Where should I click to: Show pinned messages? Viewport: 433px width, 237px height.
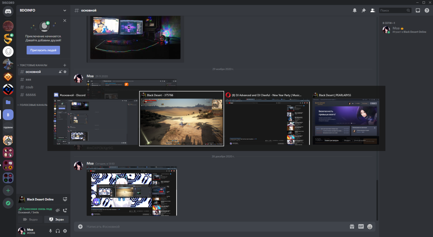364,10
